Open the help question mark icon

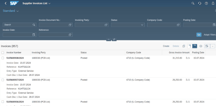coord(206,3)
